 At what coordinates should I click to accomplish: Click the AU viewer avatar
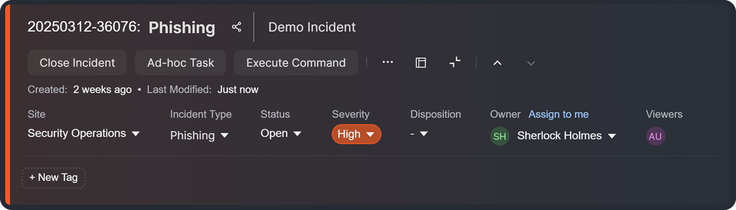[655, 136]
